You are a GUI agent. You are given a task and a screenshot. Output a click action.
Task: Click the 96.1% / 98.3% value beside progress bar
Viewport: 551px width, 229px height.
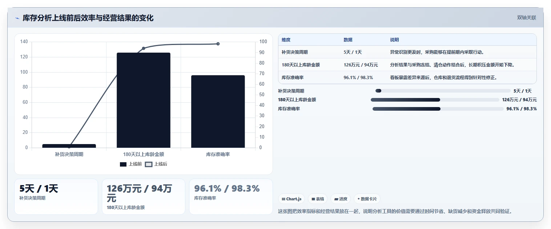522,109
